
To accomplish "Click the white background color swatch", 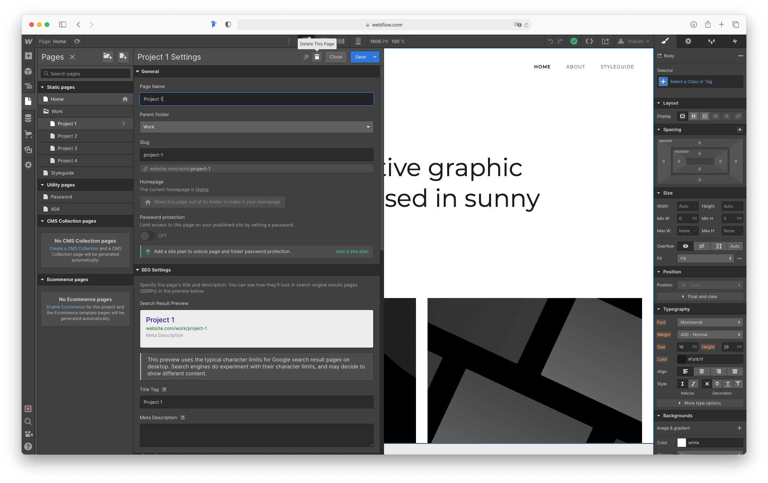I will point(682,443).
